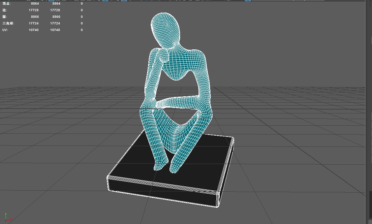Click the zero value in the 三角形 row

(x=81, y=23)
